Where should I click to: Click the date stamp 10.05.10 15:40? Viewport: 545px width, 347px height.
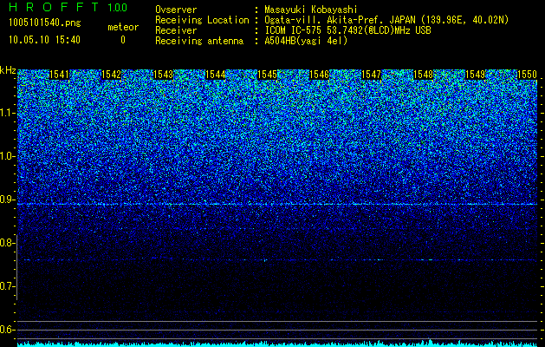(44, 40)
